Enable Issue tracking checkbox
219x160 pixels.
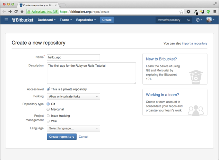coord(49,116)
